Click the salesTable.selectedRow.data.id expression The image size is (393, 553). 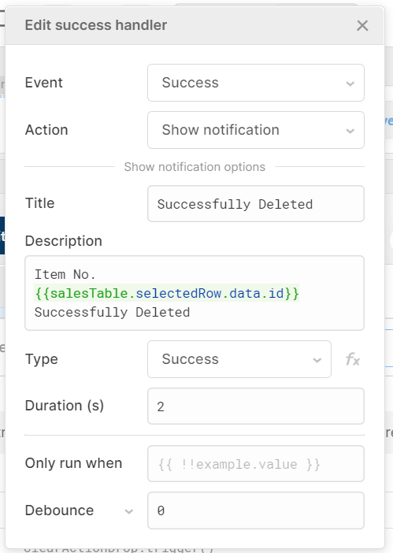pos(167,293)
